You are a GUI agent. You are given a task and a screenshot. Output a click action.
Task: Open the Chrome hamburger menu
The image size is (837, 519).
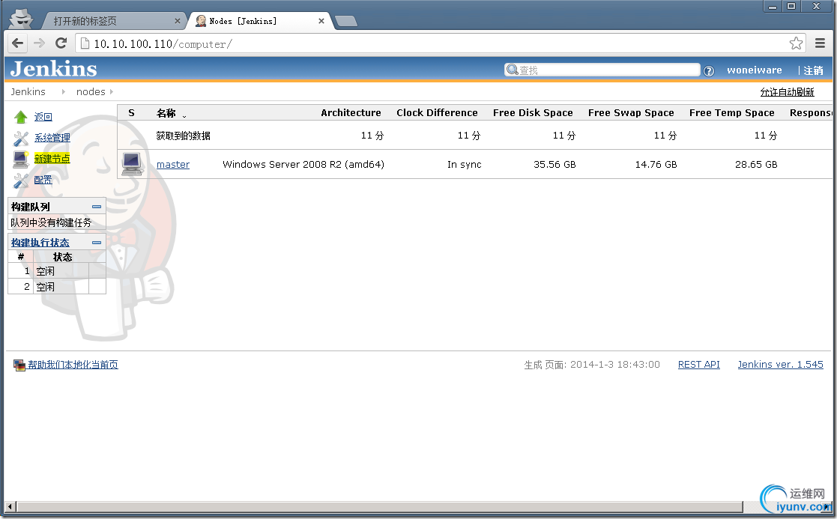[820, 43]
